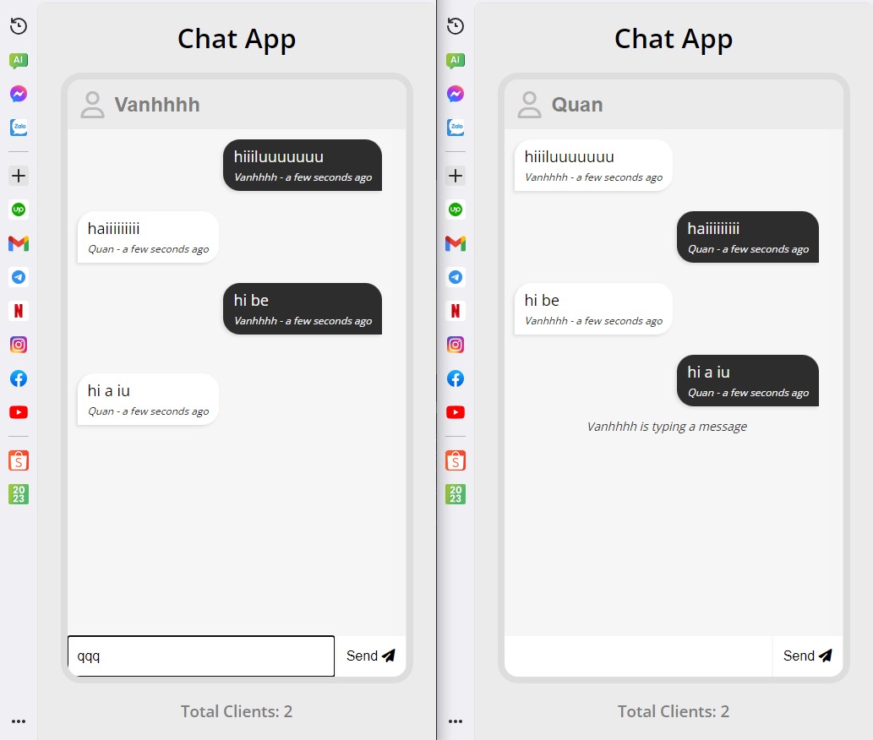873x740 pixels.
Task: Open Messenger icon in left window sidebar
Action: click(19, 94)
